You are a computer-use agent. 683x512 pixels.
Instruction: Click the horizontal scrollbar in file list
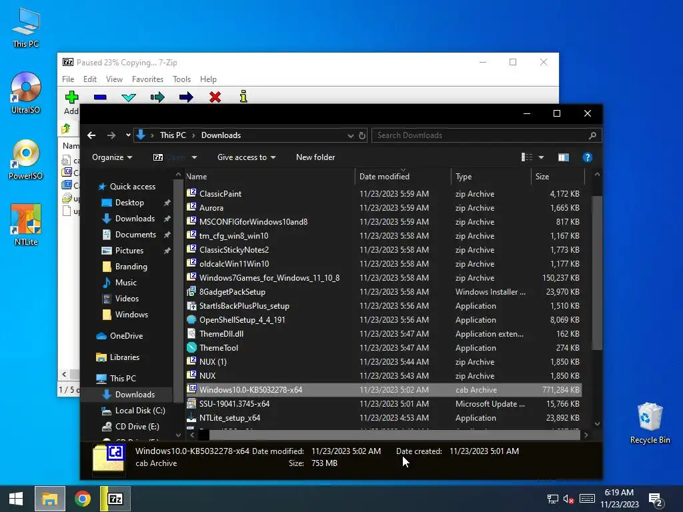pyautogui.click(x=394, y=435)
